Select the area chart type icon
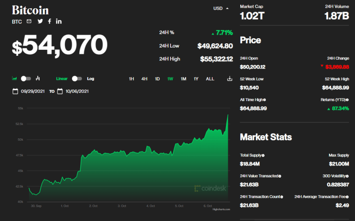 tap(14, 78)
